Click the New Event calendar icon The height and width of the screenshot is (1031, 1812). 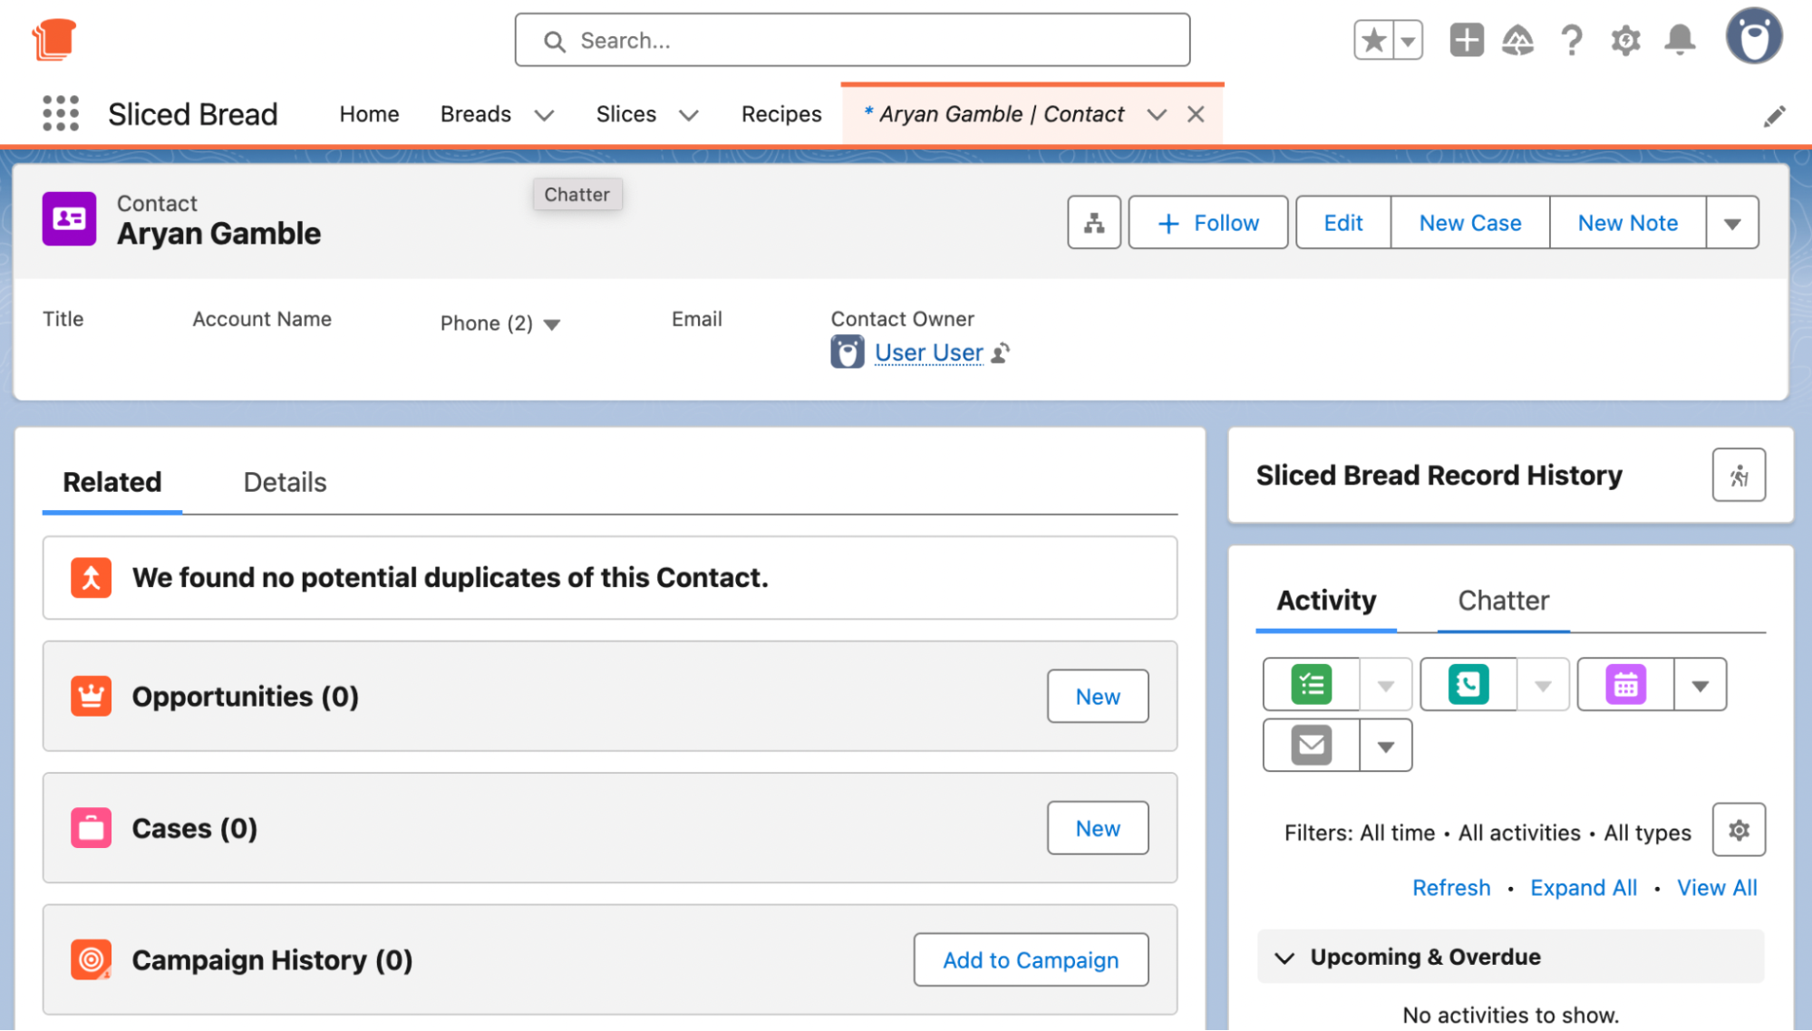click(1625, 685)
